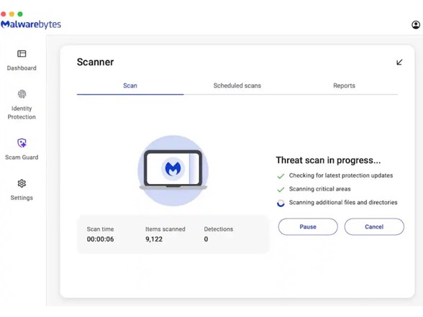Click the Malwarebytes logo
This screenshot has height=317, width=423.
click(x=31, y=24)
